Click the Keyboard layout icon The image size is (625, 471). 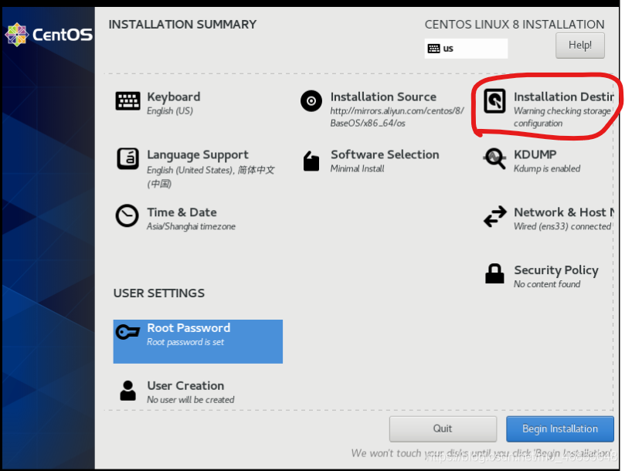127,101
